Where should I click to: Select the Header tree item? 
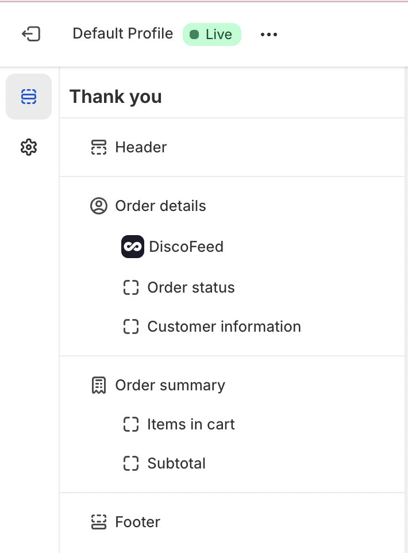tap(141, 148)
